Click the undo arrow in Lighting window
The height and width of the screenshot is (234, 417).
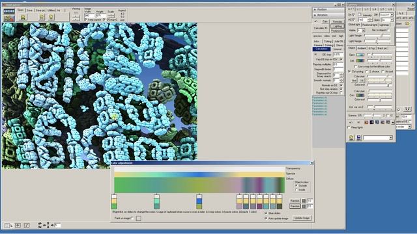coord(351,122)
